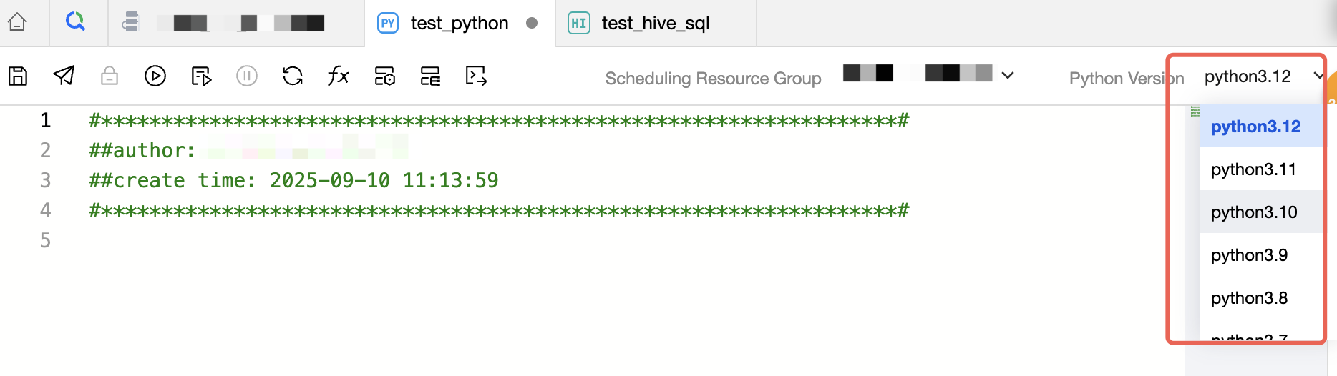Click empty line 5 in the code editor
Viewport: 1337px width, 376px height.
point(429,240)
